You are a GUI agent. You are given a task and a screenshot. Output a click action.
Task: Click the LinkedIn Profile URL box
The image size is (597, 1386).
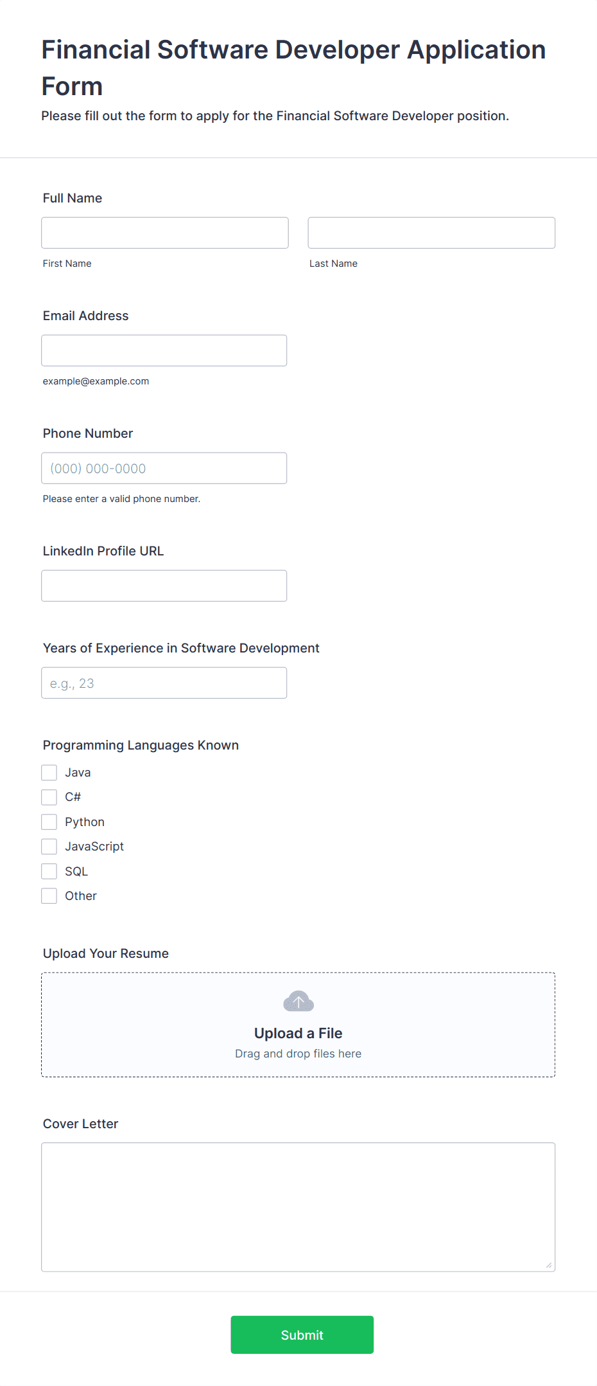164,586
